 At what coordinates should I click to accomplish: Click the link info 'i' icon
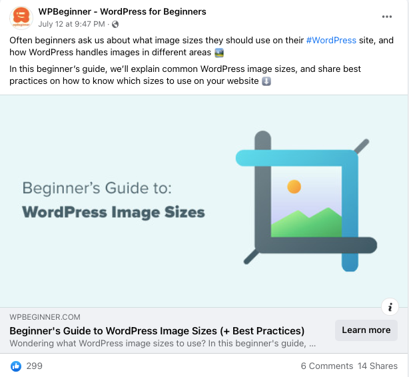(x=390, y=307)
